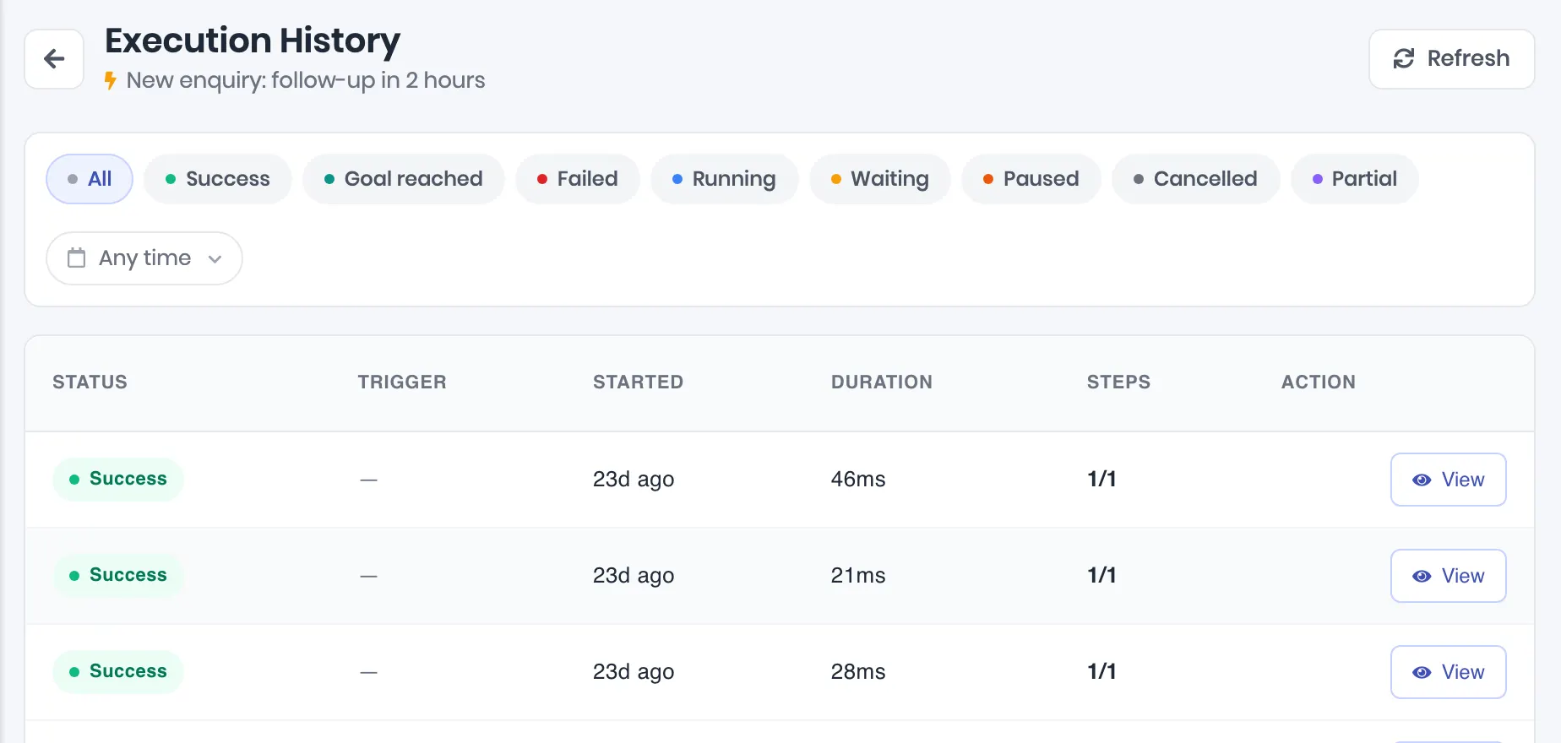Image resolution: width=1561 pixels, height=743 pixels.
Task: Click Success badge in 28ms row
Action: [118, 671]
